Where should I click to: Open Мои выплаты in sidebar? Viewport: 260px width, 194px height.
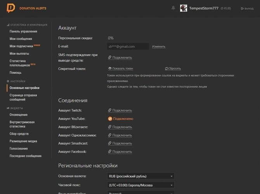pos(19,54)
